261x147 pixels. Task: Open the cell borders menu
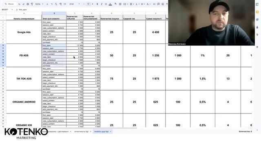[x=120, y=4]
